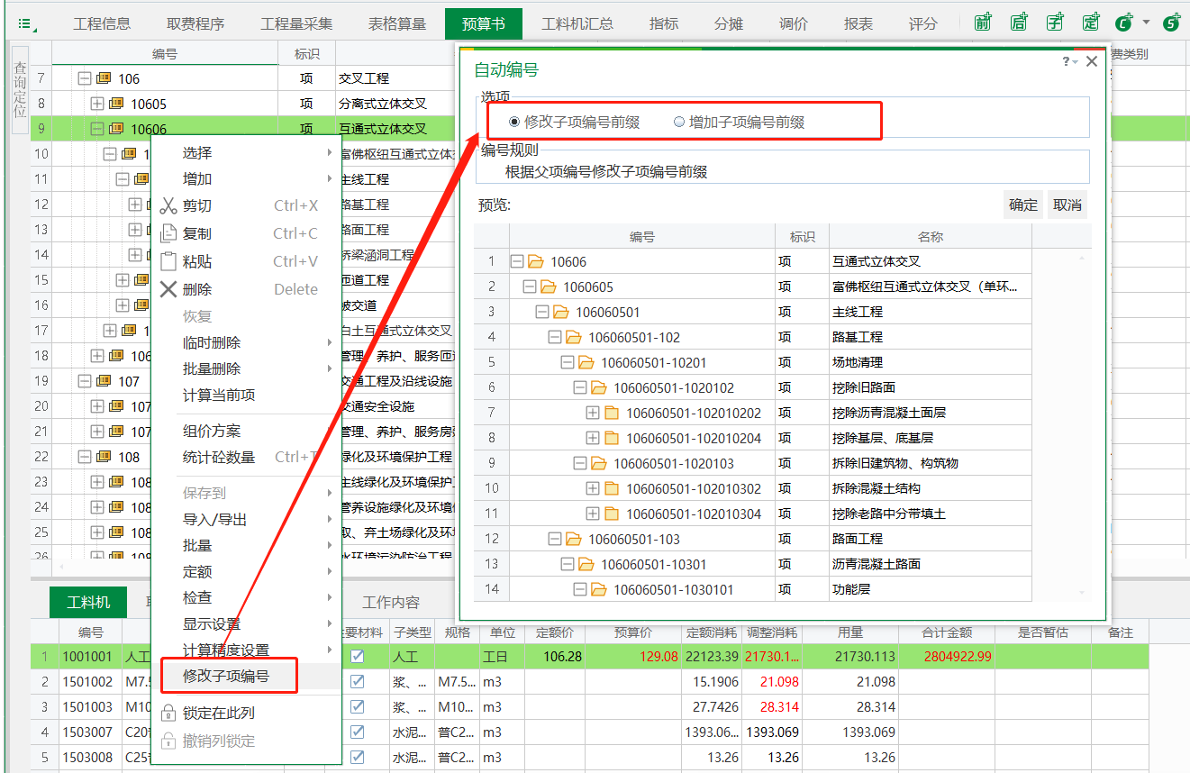The image size is (1190, 773).
Task: Click the 子+ add-child icon
Action: pyautogui.click(x=1055, y=23)
